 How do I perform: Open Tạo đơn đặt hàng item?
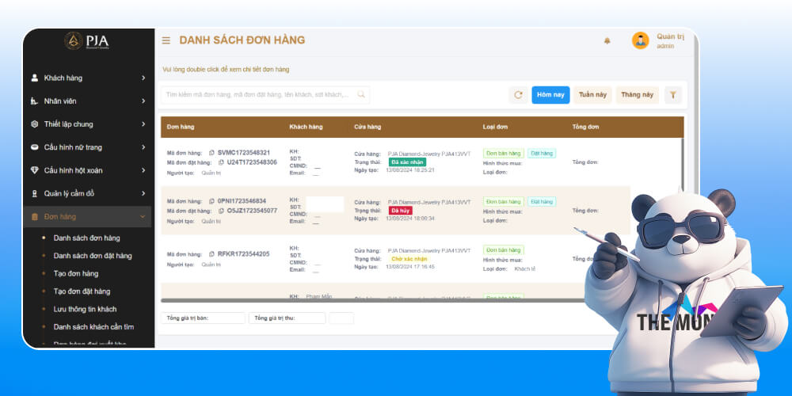pyautogui.click(x=82, y=291)
